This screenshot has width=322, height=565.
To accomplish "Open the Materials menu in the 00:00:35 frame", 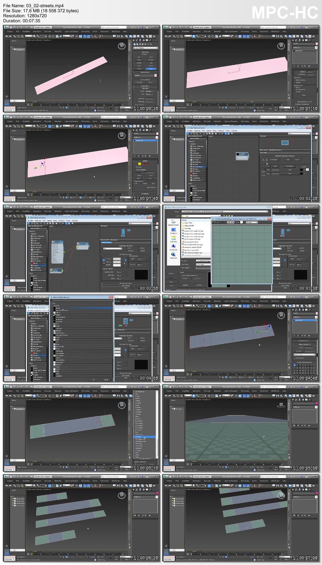I will pos(58,31).
